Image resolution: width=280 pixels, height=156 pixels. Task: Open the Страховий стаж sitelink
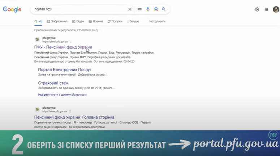(53, 83)
